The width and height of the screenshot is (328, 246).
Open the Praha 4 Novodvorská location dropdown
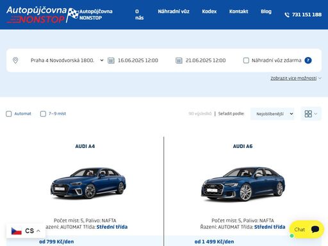(x=67, y=60)
